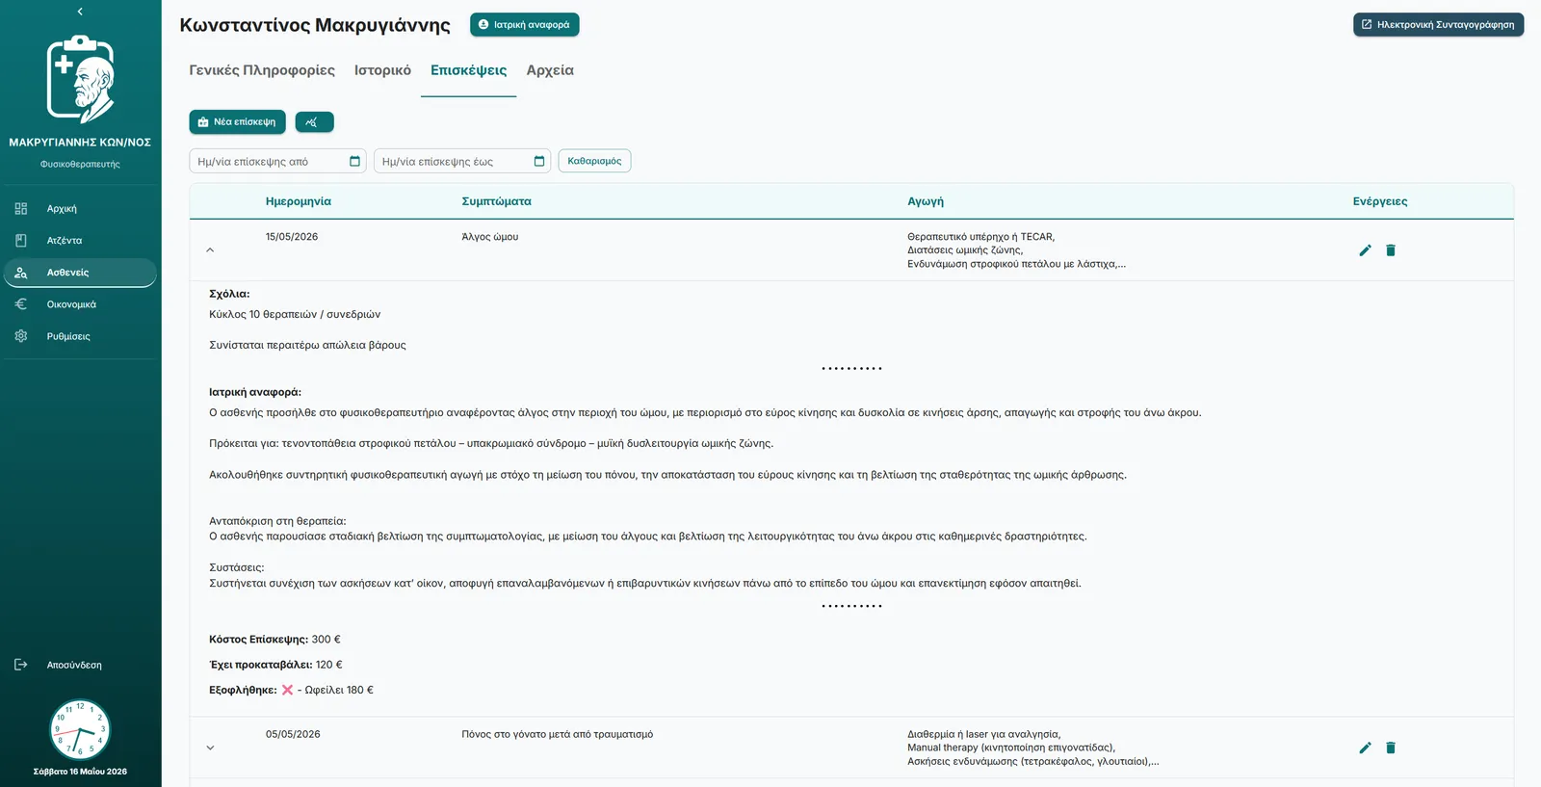This screenshot has width=1541, height=787.
Task: Switch to the Ιστορικό tab
Action: tap(382, 70)
